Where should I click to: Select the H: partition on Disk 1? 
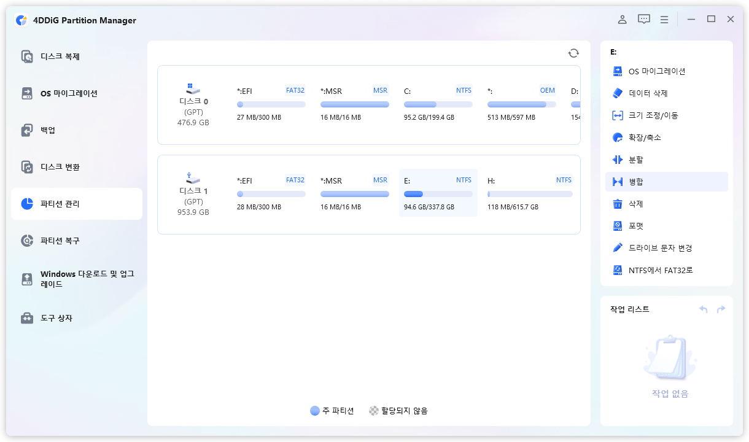pos(529,194)
